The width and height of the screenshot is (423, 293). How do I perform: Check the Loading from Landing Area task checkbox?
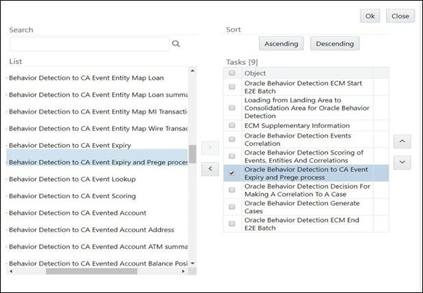232,108
